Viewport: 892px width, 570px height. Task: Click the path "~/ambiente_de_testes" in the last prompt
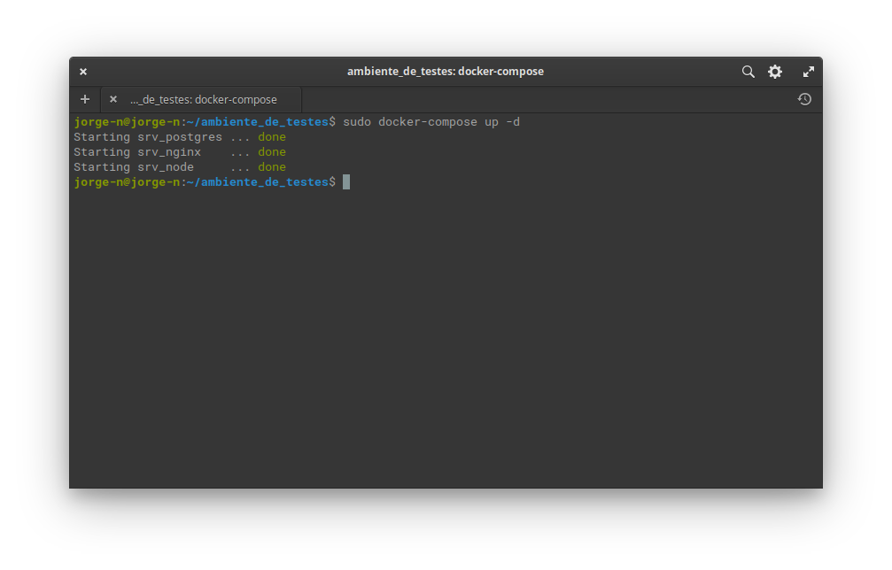point(258,182)
